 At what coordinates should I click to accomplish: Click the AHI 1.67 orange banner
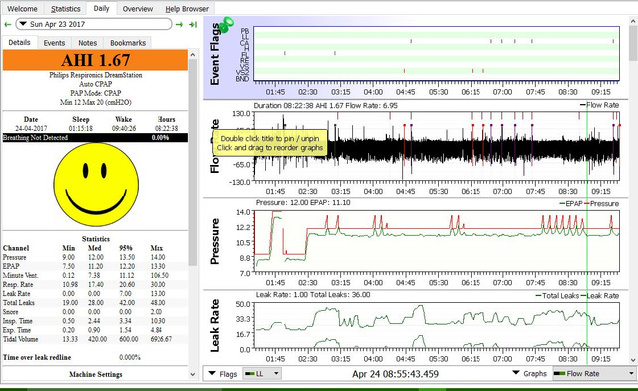(x=96, y=60)
